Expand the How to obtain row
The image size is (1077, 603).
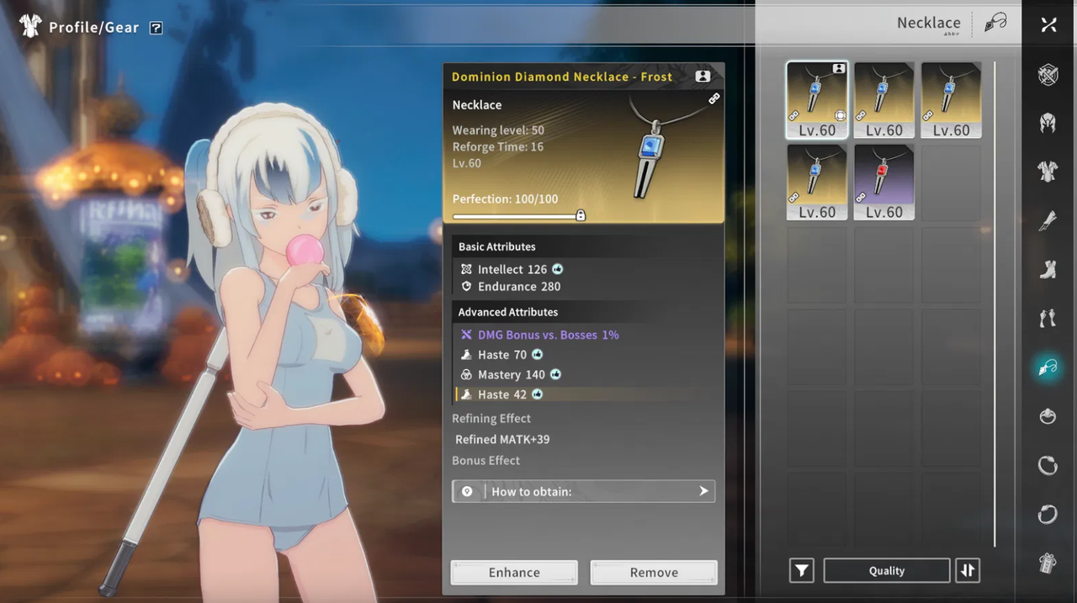(583, 491)
